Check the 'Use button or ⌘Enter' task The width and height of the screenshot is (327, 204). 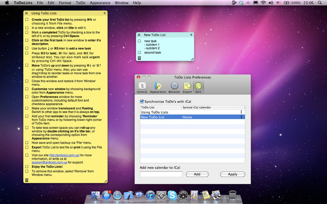[x=27, y=48]
